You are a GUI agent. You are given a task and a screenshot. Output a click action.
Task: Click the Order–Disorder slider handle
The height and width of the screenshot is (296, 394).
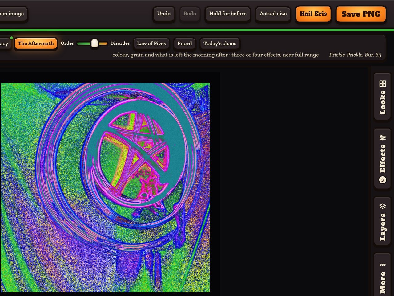(x=94, y=43)
